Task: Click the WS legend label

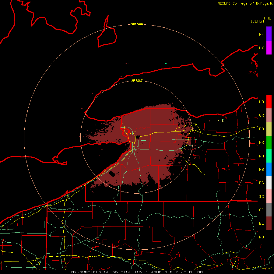Action: point(261,170)
